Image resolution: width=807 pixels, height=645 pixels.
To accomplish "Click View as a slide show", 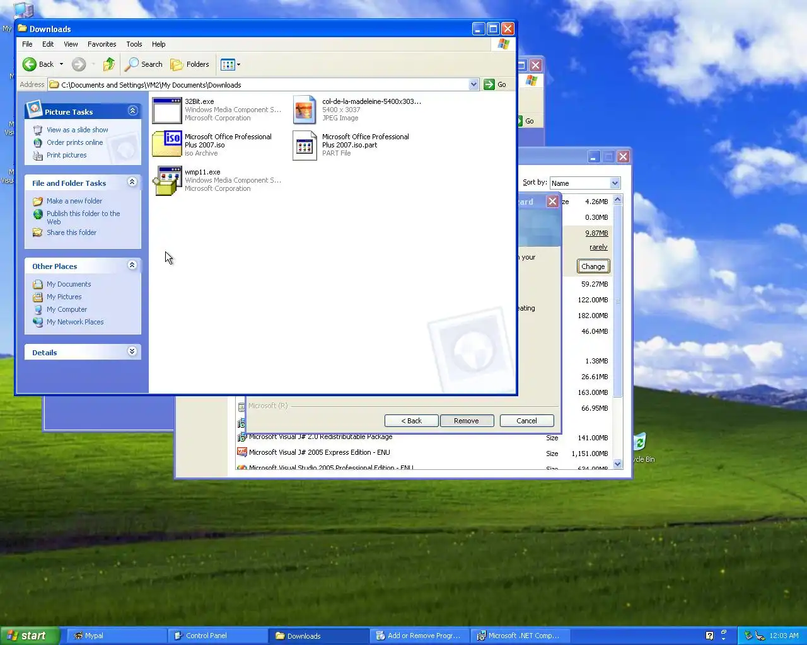I will click(77, 130).
